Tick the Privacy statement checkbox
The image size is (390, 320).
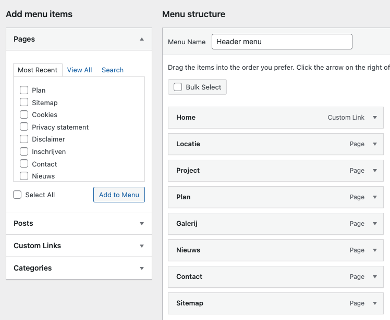pyautogui.click(x=24, y=127)
